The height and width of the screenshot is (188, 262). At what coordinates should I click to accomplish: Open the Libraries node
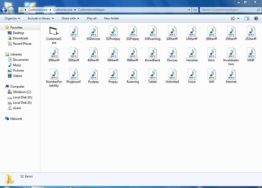point(16,54)
